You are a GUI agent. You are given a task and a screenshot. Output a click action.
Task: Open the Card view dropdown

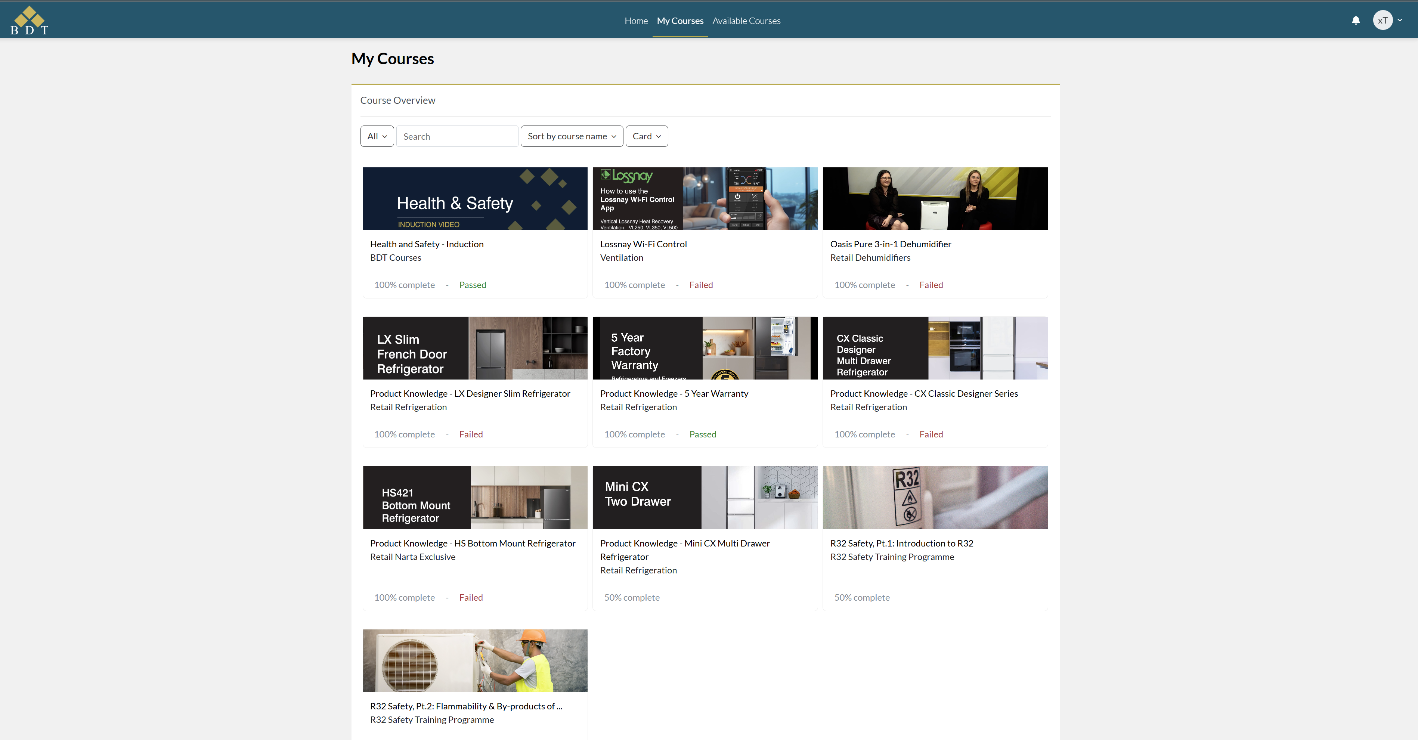pos(647,136)
